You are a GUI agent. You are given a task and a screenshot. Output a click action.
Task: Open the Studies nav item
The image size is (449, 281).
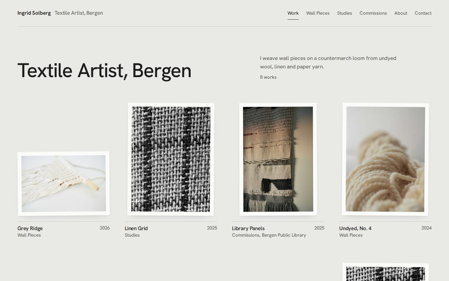click(x=344, y=13)
